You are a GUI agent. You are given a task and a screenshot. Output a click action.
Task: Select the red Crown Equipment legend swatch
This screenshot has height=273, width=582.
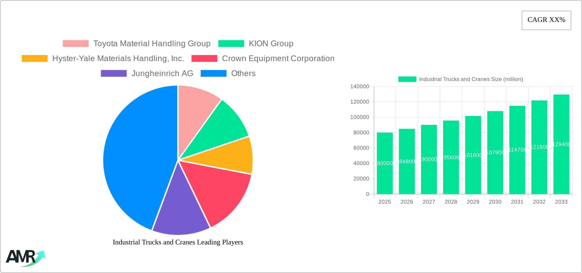(x=204, y=58)
